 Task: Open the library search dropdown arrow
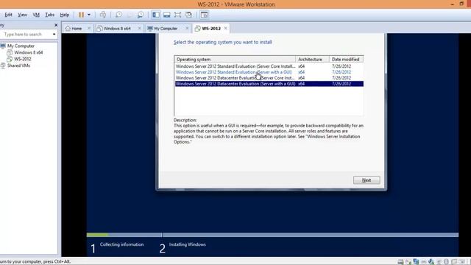[x=54, y=35]
